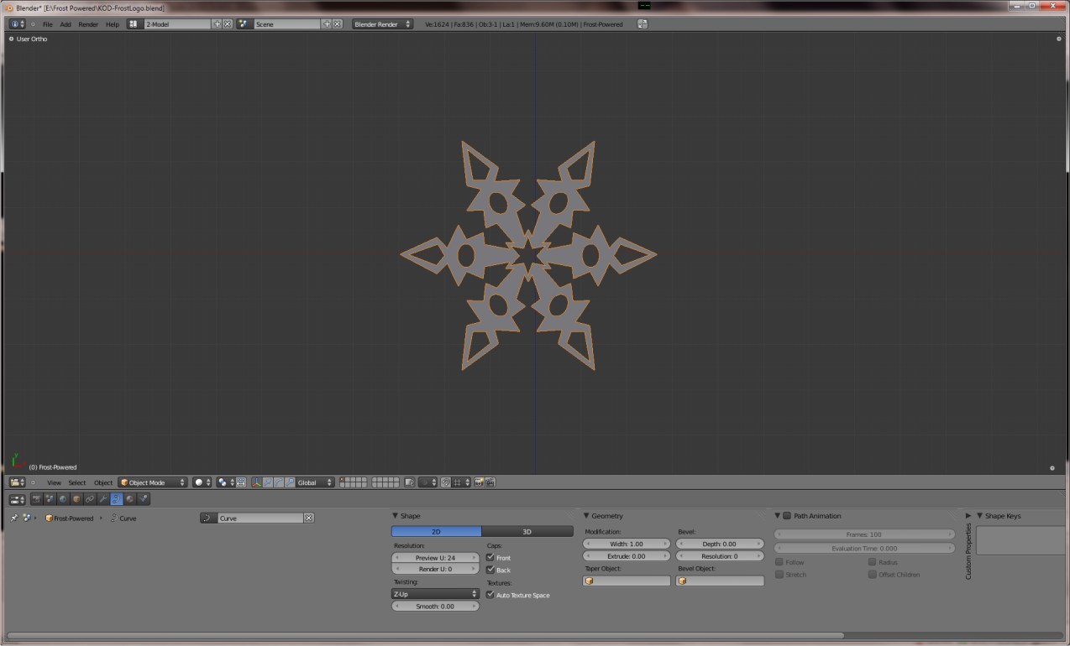Screen dimensions: 1070x646
Task: Open the Material properties tab
Action: 130,499
